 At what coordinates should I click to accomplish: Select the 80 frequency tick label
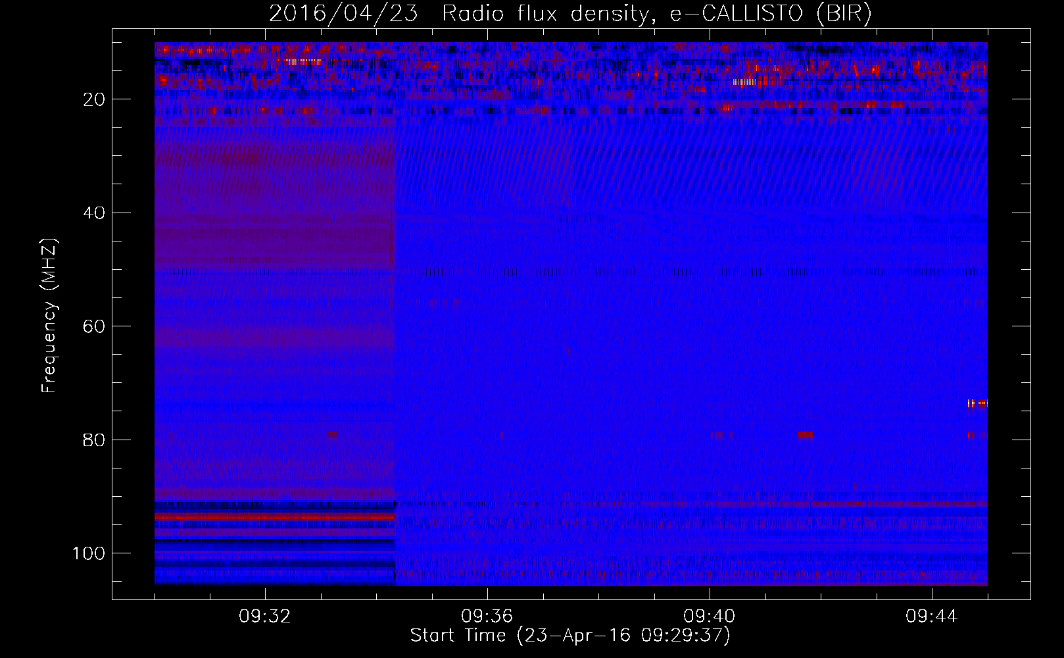(x=95, y=440)
